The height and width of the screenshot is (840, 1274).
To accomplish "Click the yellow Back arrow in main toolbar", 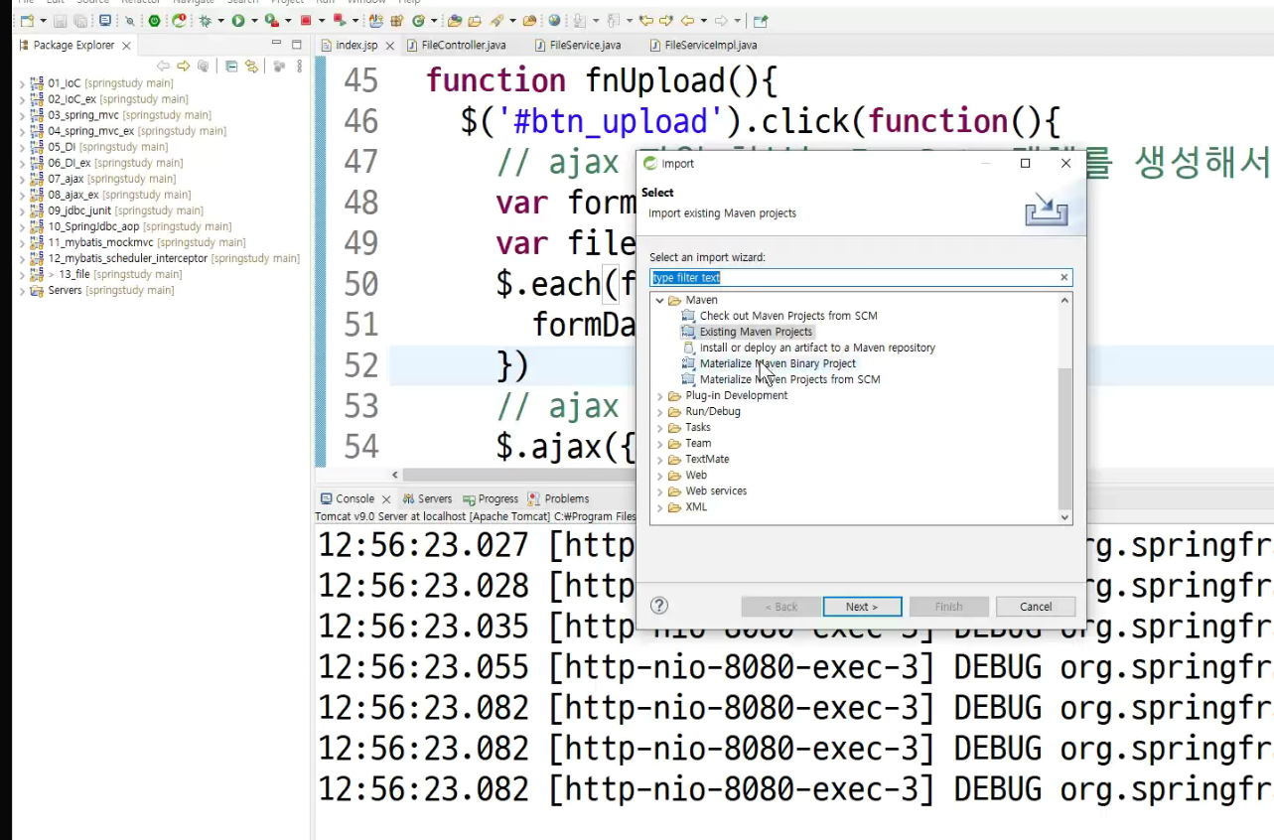I will coord(687,20).
